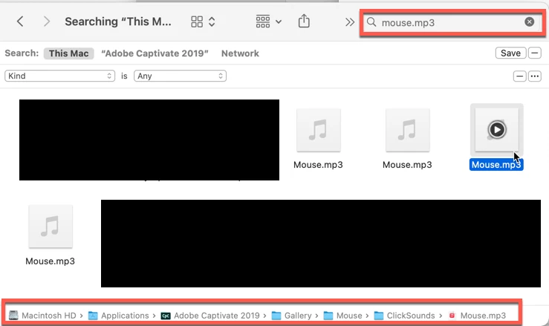Image resolution: width=549 pixels, height=326 pixels.
Task: Click Adobe Captivate 2019 in path bar
Action: (x=210, y=316)
